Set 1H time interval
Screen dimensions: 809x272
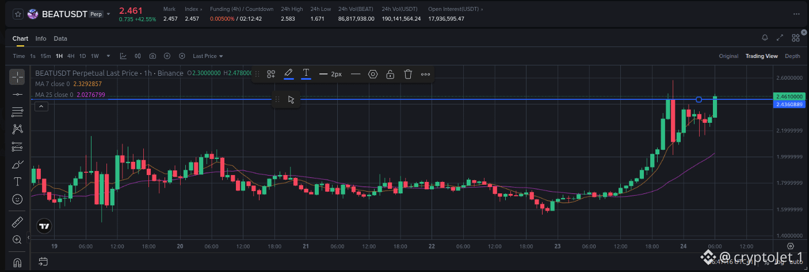point(59,56)
